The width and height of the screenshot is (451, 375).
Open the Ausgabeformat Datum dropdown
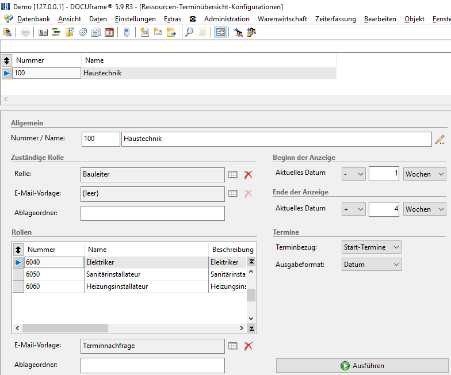(372, 265)
